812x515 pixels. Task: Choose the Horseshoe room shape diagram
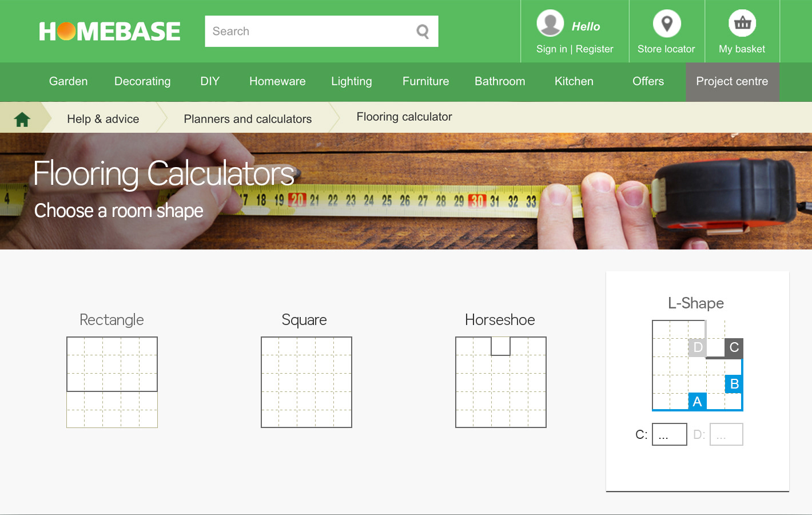[x=501, y=382]
